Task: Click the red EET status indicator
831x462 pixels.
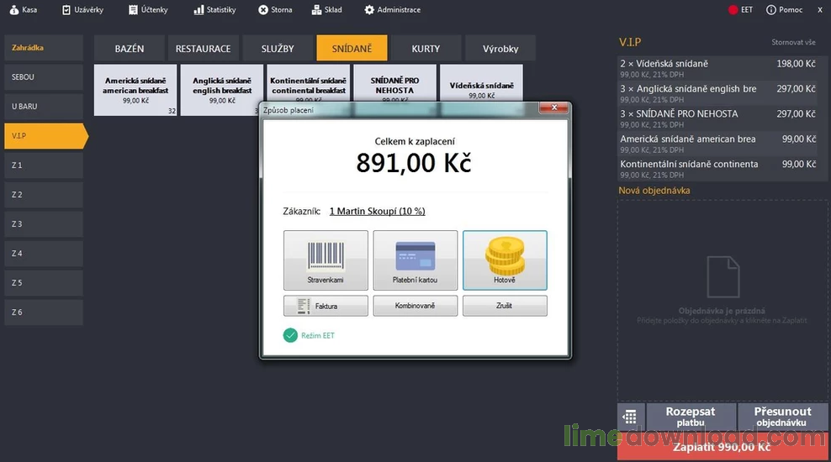Action: (x=740, y=9)
